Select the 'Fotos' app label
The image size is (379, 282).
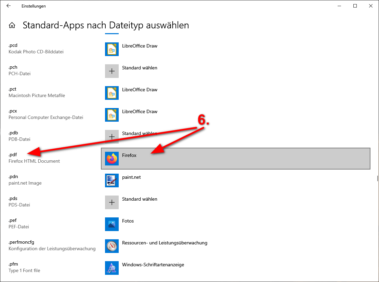click(x=128, y=221)
